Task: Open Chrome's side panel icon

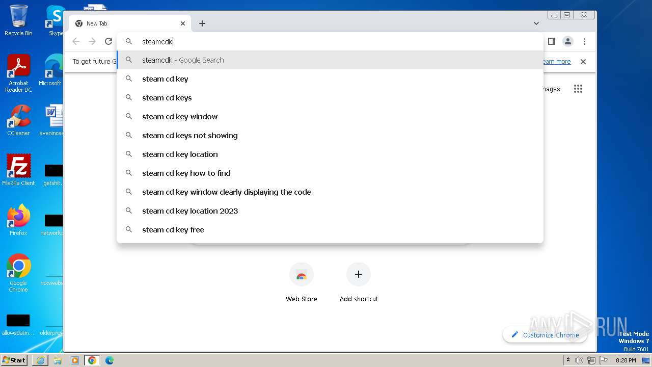Action: pyautogui.click(x=551, y=41)
